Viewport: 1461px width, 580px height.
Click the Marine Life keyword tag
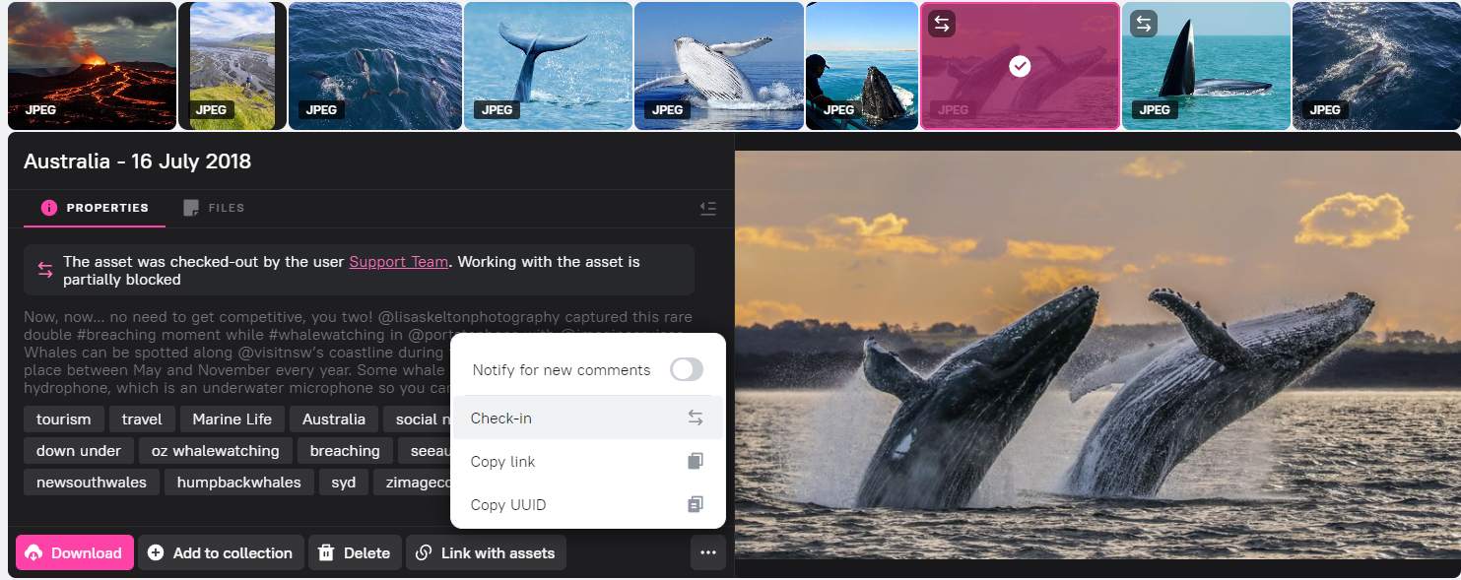(232, 419)
